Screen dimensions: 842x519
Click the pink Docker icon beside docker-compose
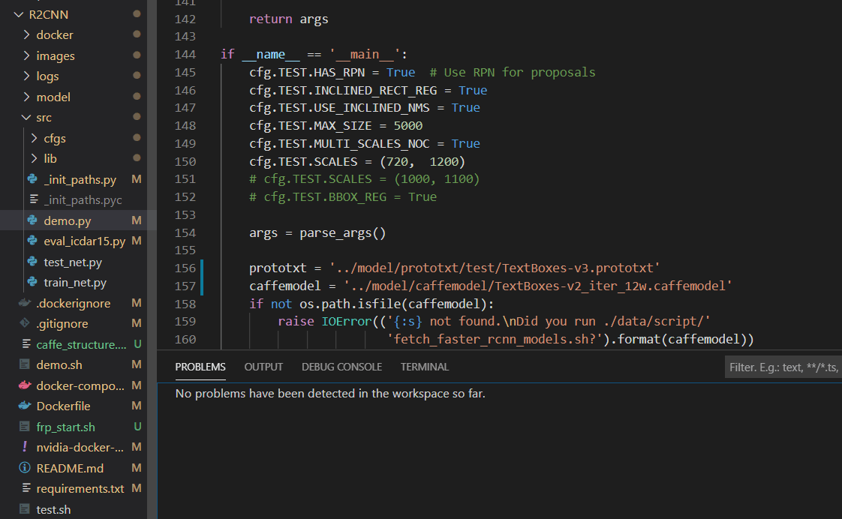tap(25, 385)
